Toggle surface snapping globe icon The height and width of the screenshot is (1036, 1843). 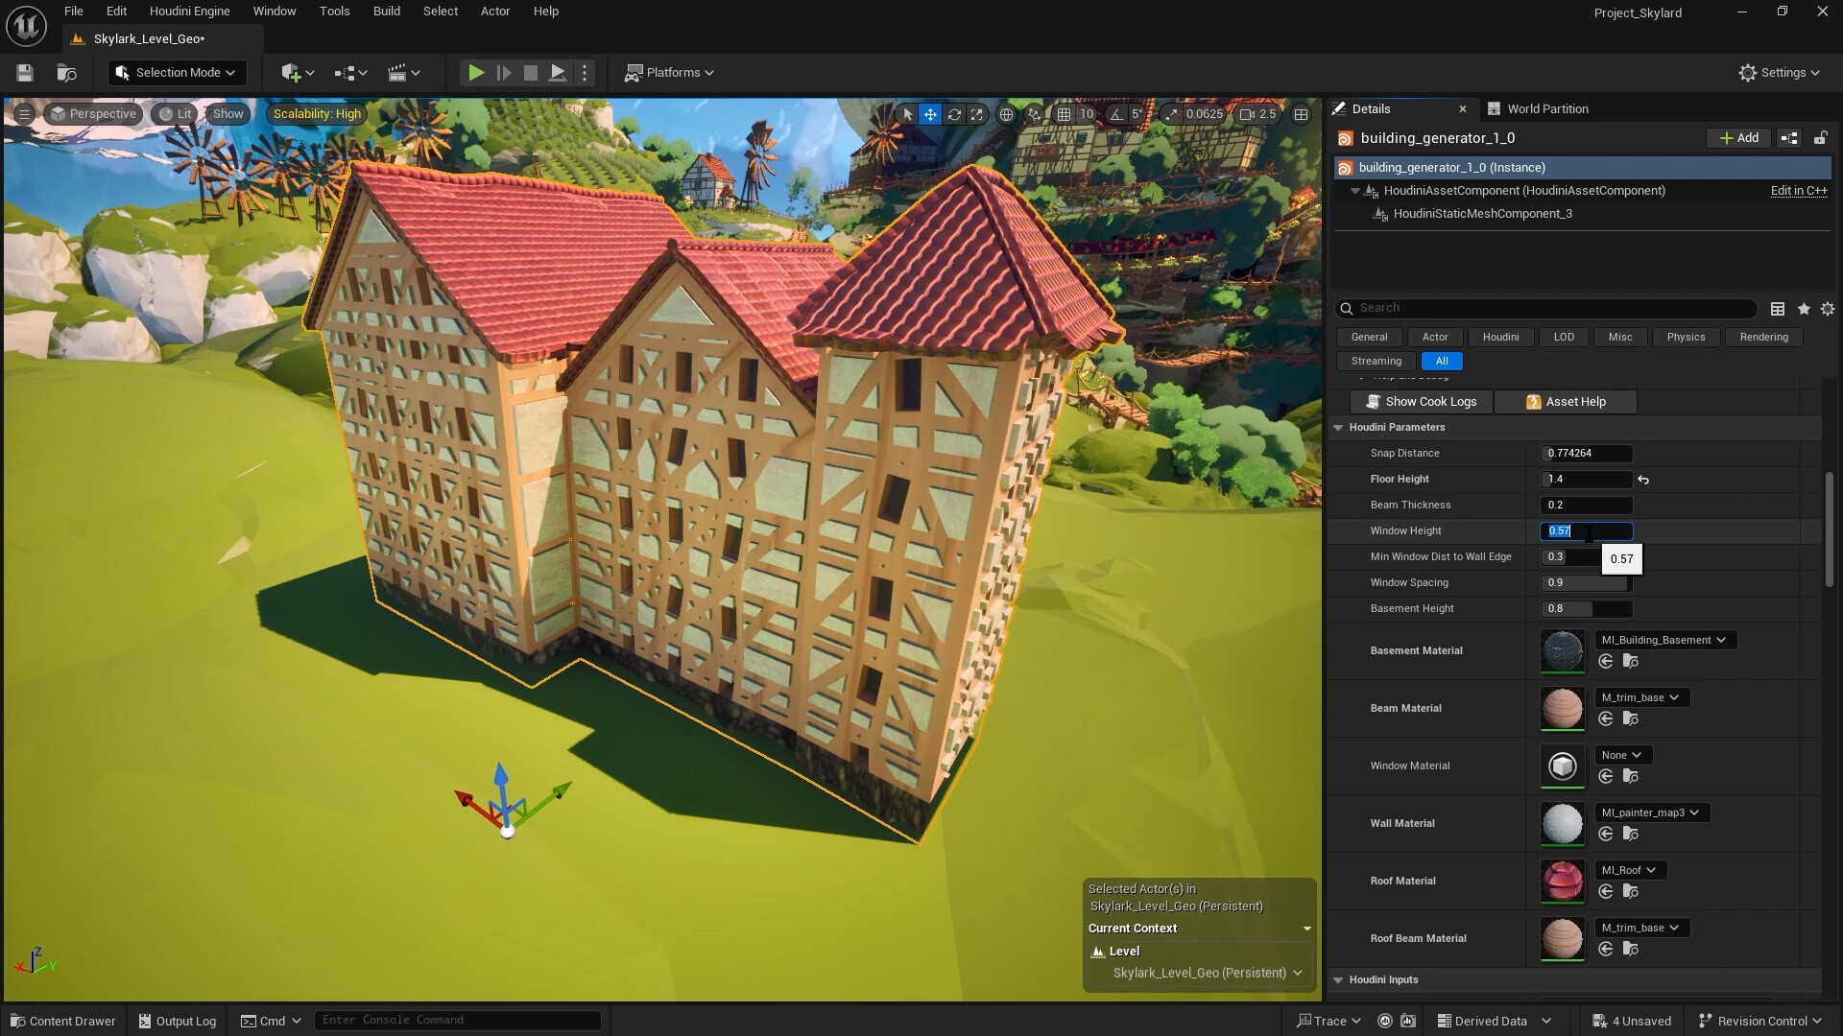coord(1007,113)
